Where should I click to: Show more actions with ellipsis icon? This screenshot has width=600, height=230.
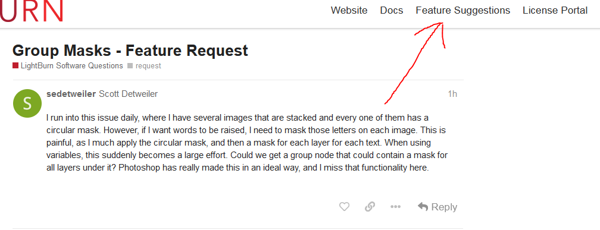pos(395,207)
